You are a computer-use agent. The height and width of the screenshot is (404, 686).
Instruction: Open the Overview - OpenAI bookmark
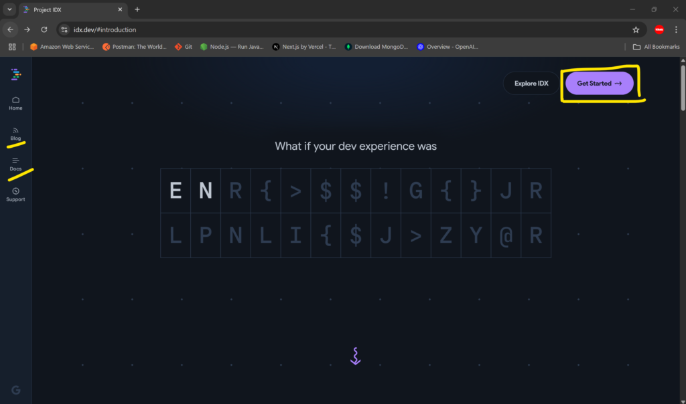pos(448,47)
